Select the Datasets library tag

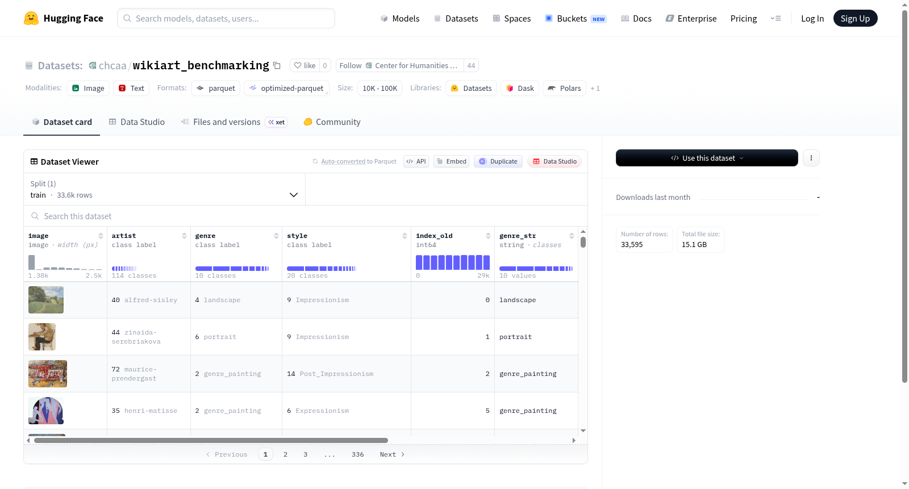click(471, 88)
